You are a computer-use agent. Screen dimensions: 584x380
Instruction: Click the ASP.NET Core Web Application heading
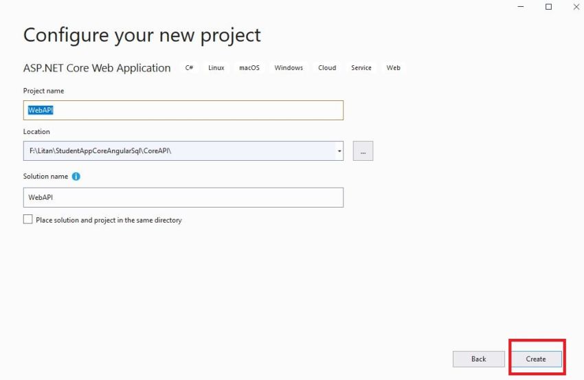[x=97, y=68]
